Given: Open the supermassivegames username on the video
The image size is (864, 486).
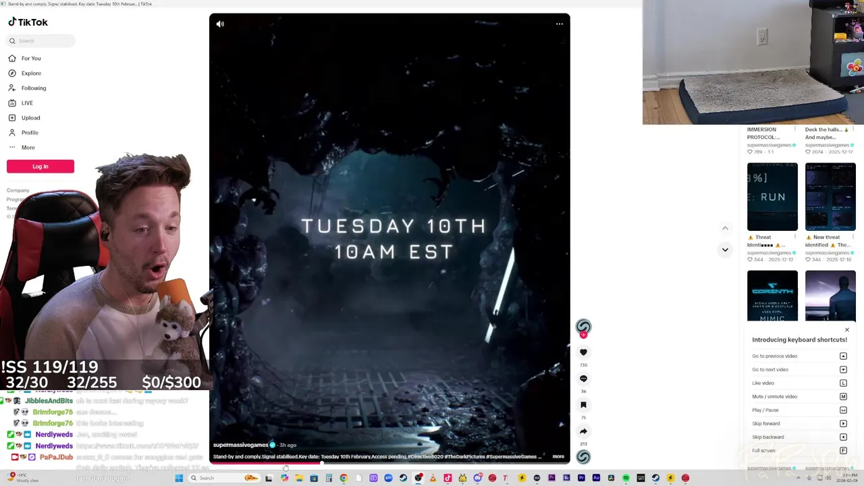Looking at the screenshot, I should click(x=241, y=445).
